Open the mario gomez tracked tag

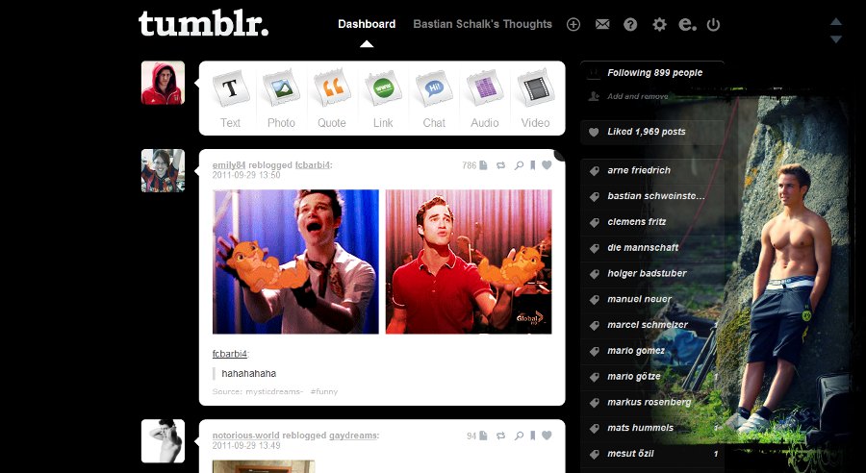[636, 351]
